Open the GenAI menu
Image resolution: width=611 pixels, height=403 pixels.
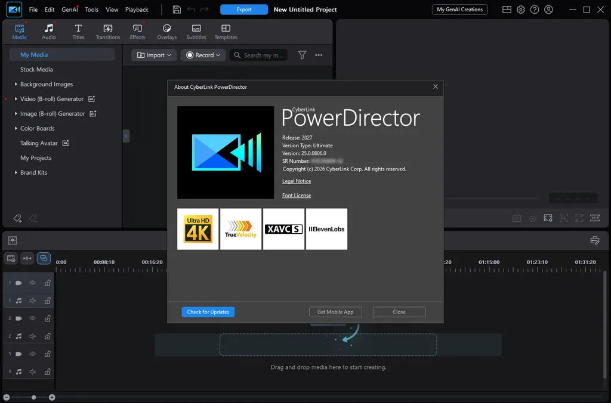70,10
